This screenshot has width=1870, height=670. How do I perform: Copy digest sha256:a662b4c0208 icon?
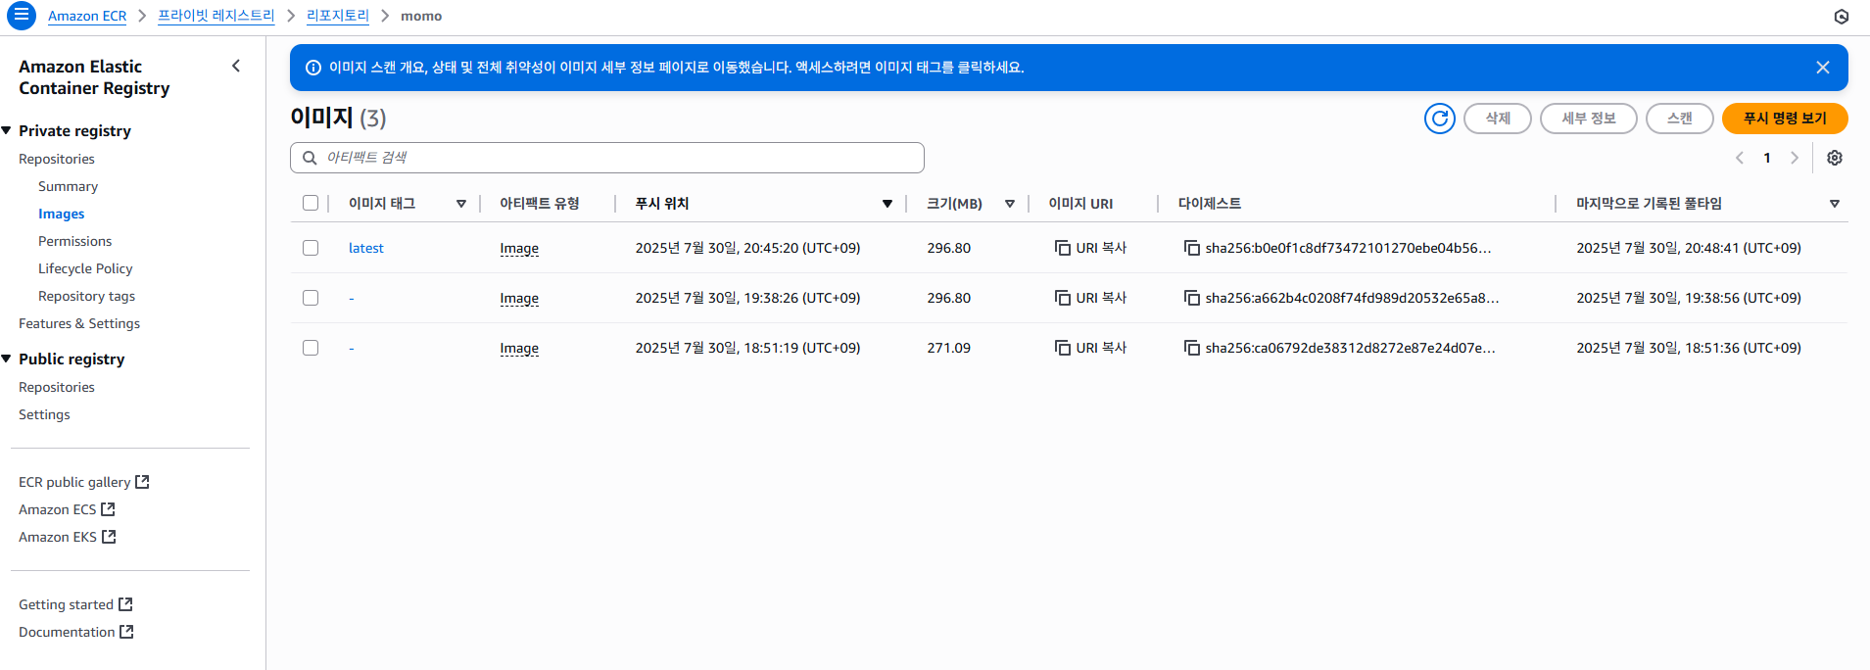point(1192,298)
